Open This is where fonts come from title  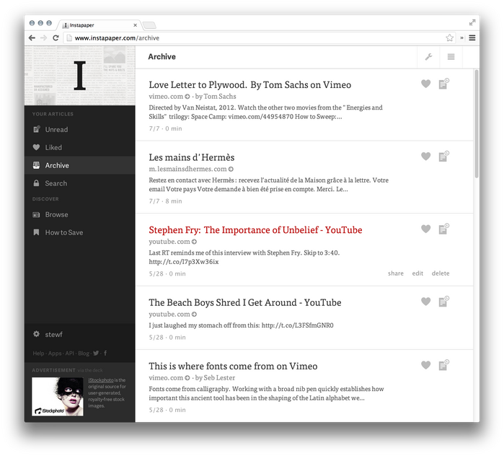233,367
